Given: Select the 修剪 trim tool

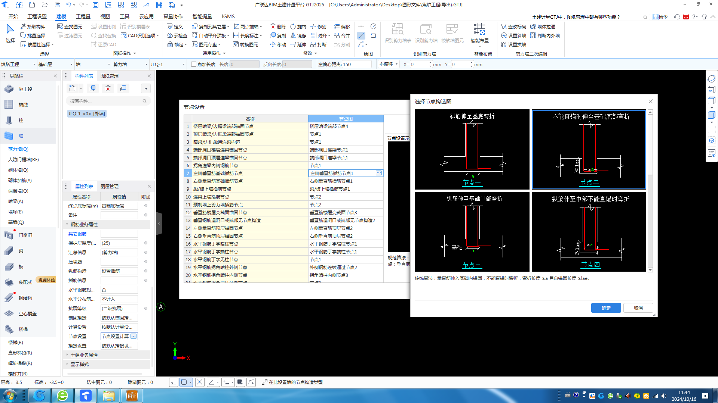Looking at the screenshot, I should (319, 26).
